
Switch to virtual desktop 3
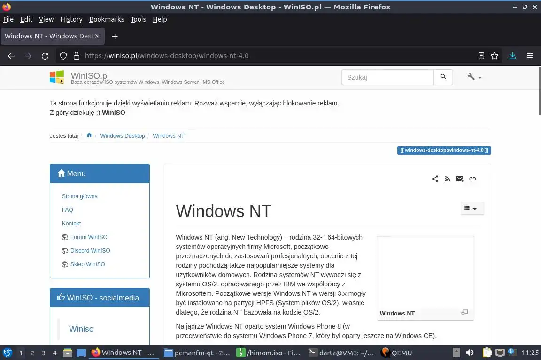(44, 353)
